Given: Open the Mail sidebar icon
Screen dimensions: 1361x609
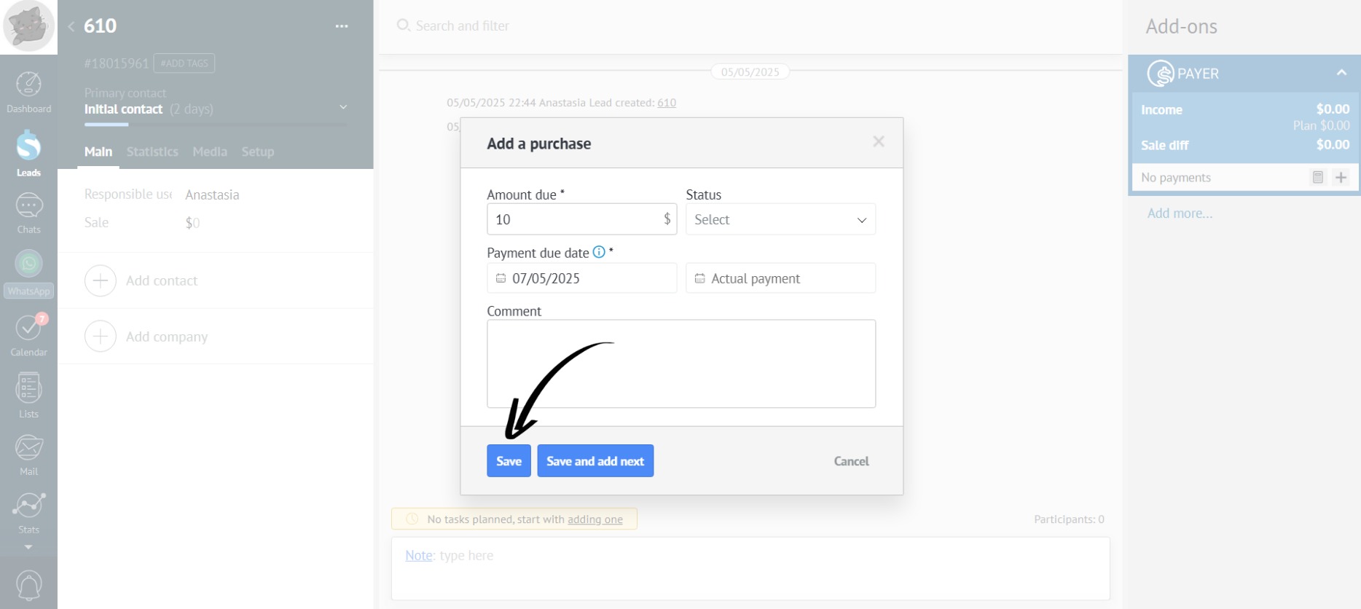Looking at the screenshot, I should click(28, 455).
